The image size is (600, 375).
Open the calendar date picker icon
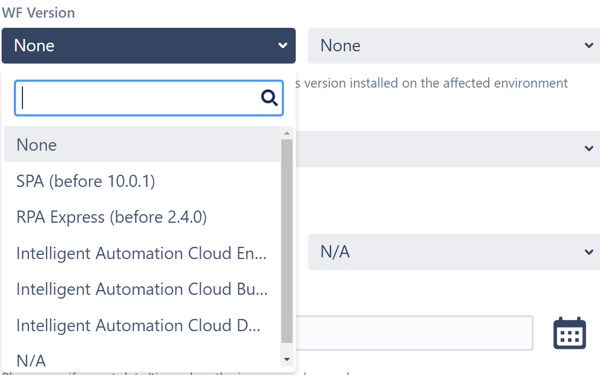(x=570, y=333)
